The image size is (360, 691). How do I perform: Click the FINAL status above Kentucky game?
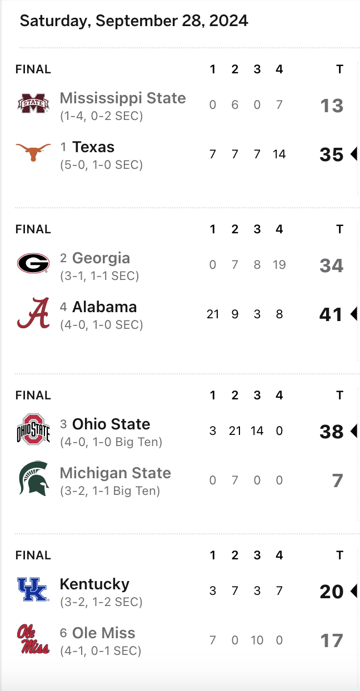coord(33,555)
